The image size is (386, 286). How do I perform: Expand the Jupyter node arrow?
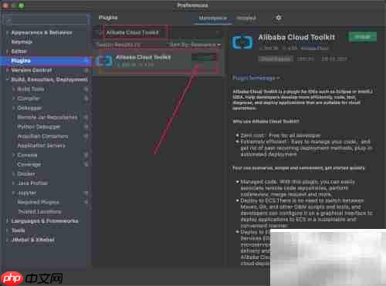tap(14, 193)
